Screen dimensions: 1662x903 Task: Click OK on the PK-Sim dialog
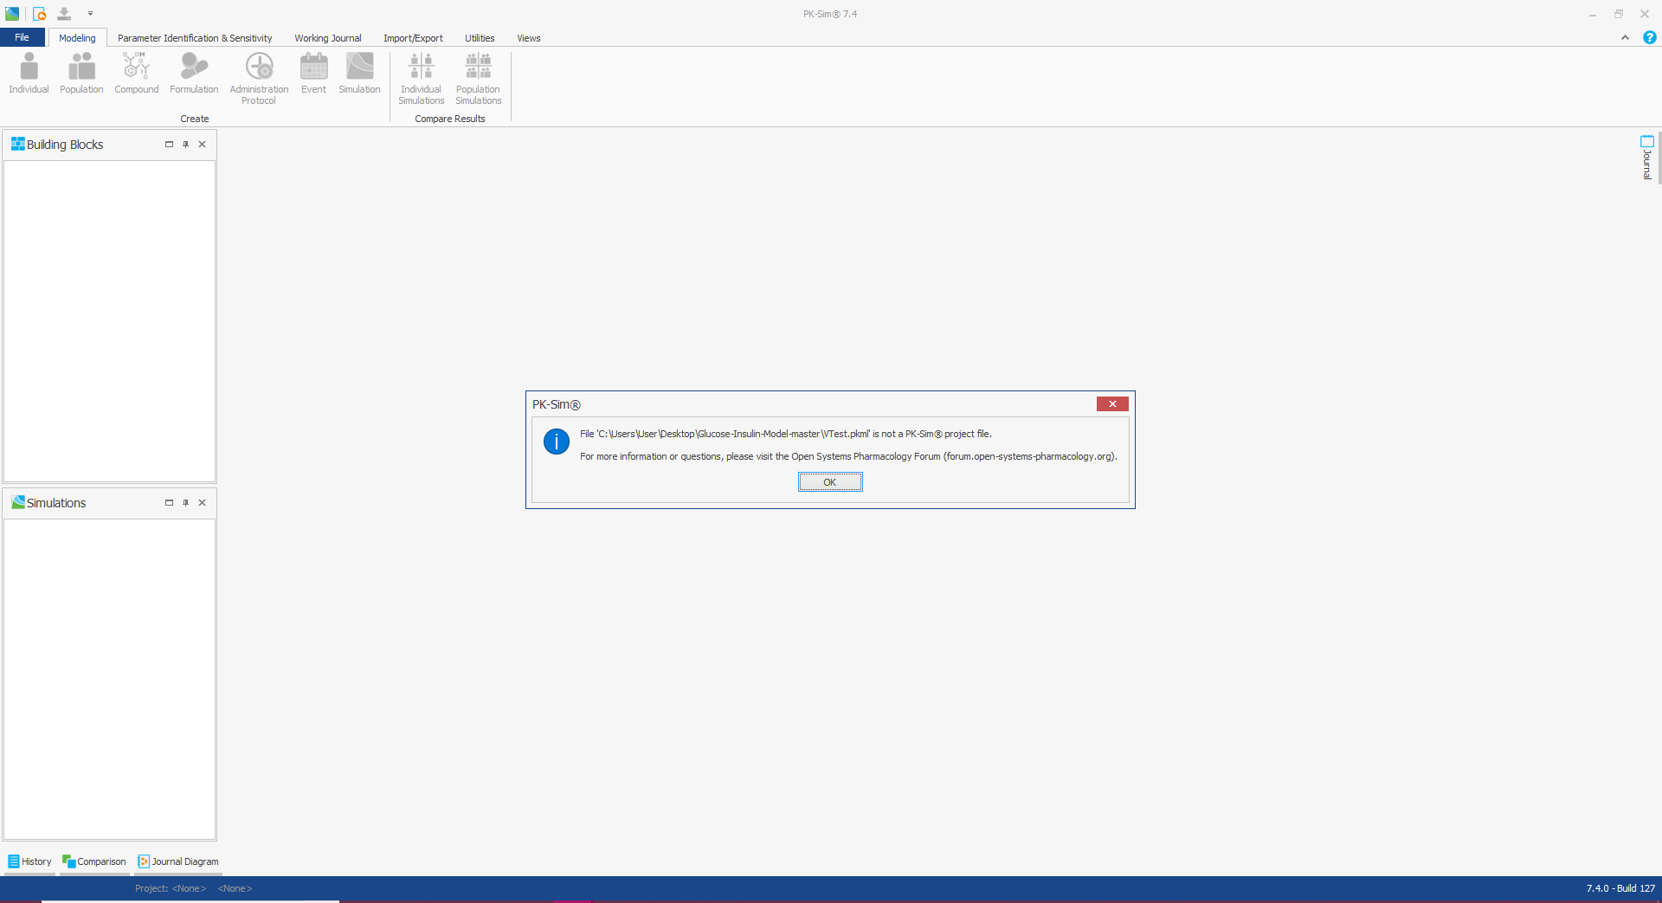coord(829,482)
